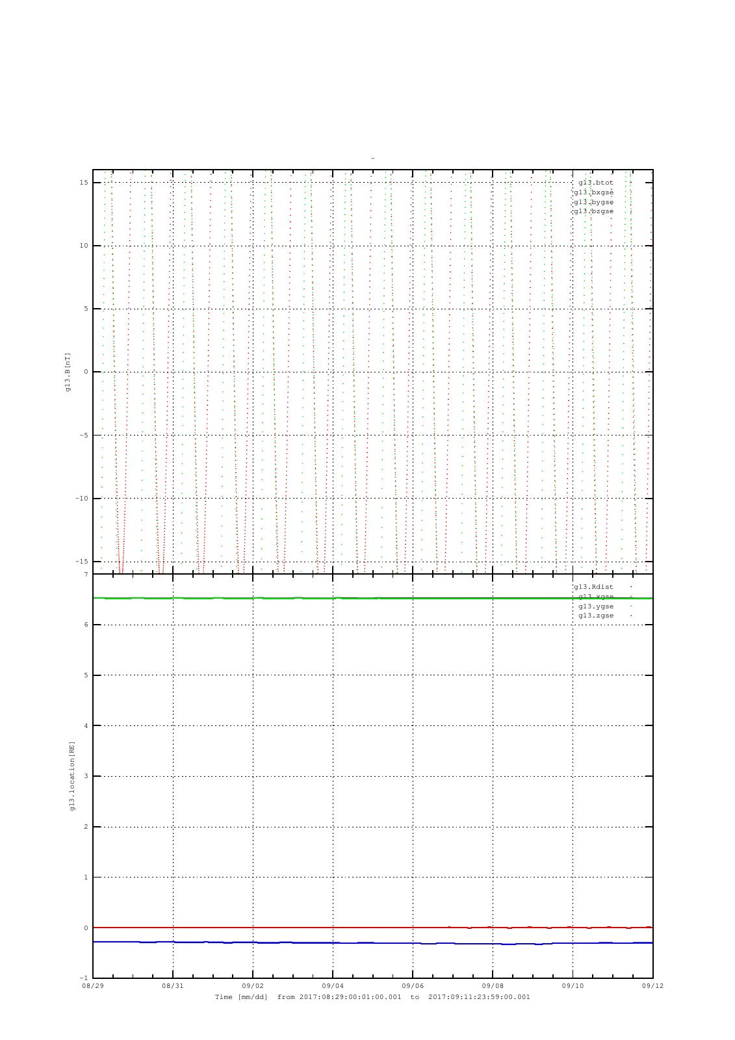Click the red trace near zero in the location plot
735x1040 pixels.
tap(372, 928)
